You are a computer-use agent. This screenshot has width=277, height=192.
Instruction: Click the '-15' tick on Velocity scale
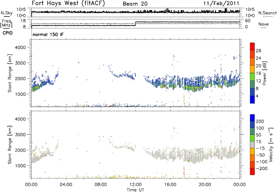[260, 148]
